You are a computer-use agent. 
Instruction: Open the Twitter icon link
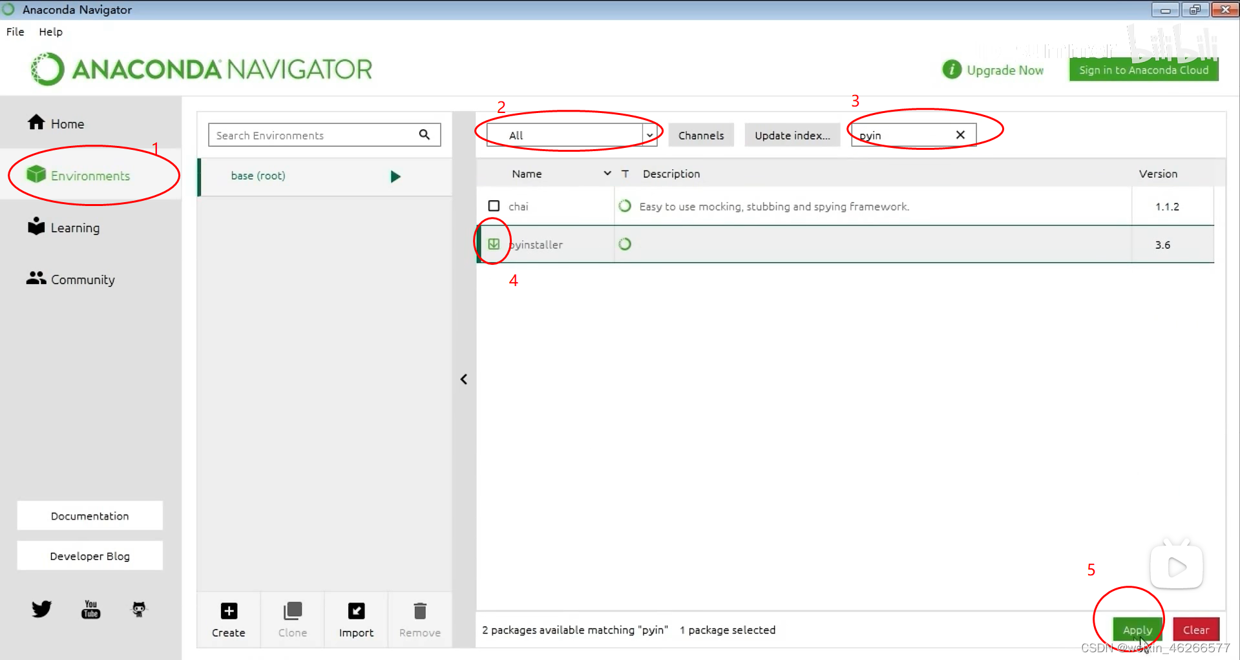pyautogui.click(x=41, y=608)
